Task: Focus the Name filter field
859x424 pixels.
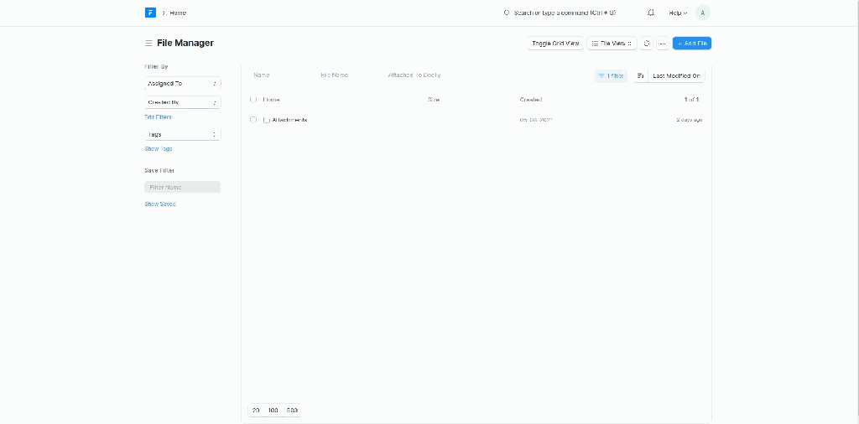Action: (x=282, y=75)
